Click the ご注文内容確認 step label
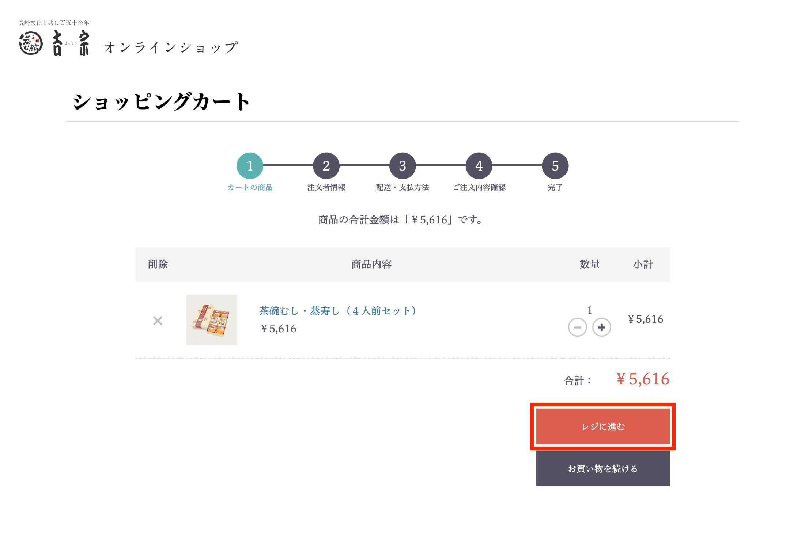The image size is (805, 544). (479, 187)
